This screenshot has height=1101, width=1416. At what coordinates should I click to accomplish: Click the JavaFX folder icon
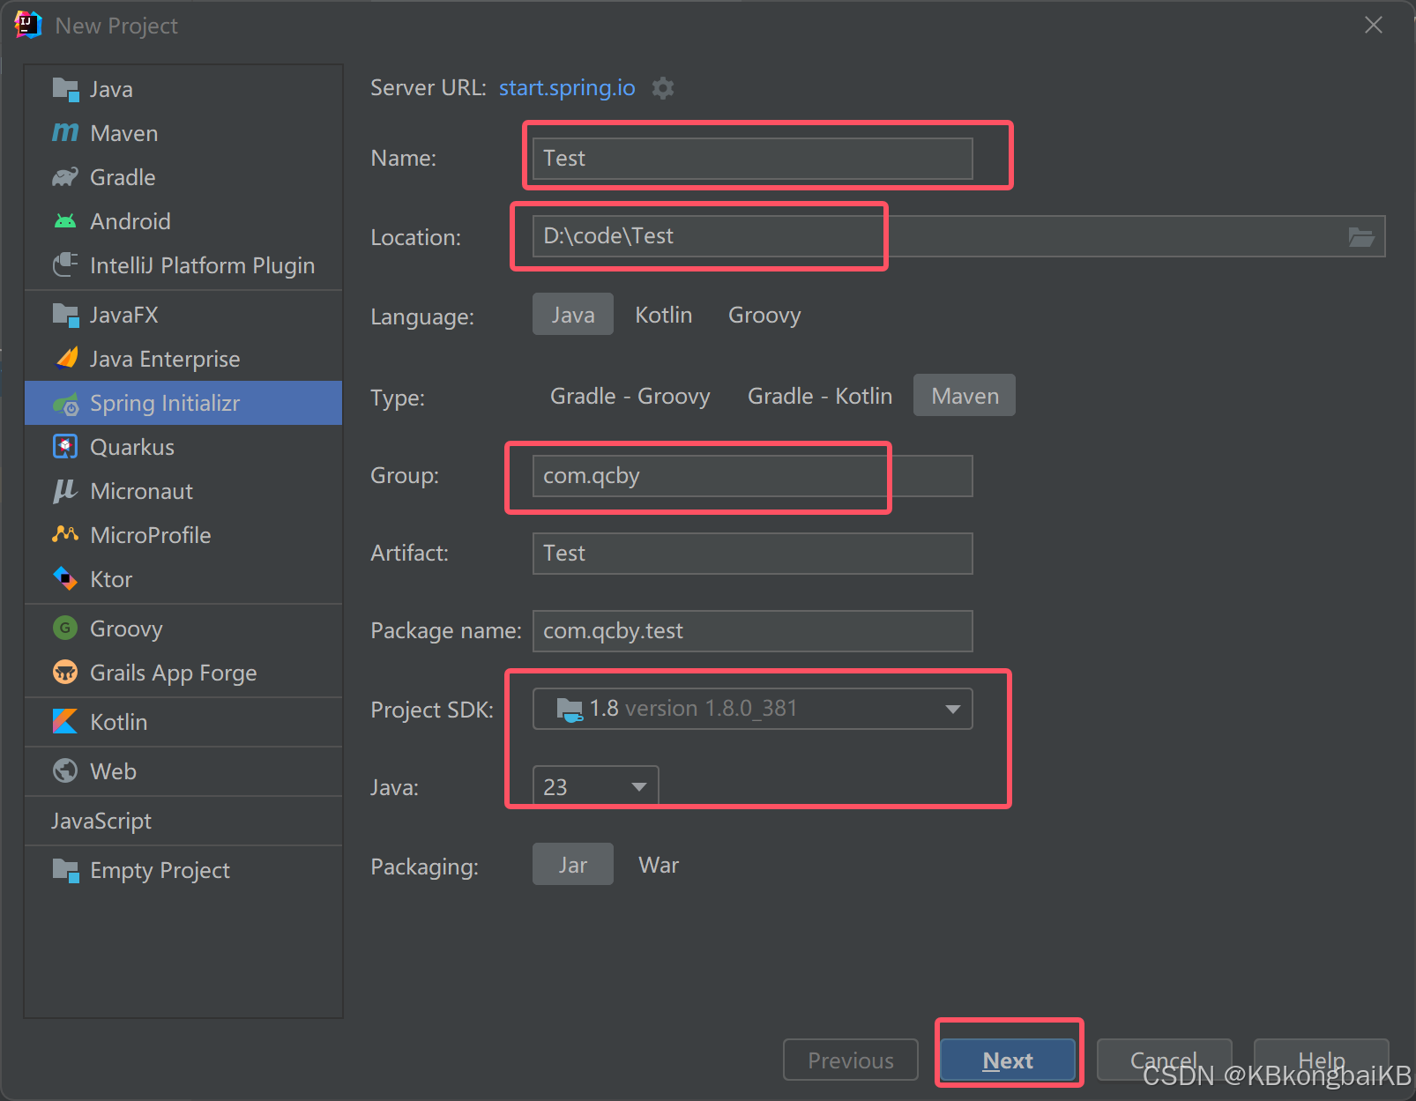coord(65,315)
